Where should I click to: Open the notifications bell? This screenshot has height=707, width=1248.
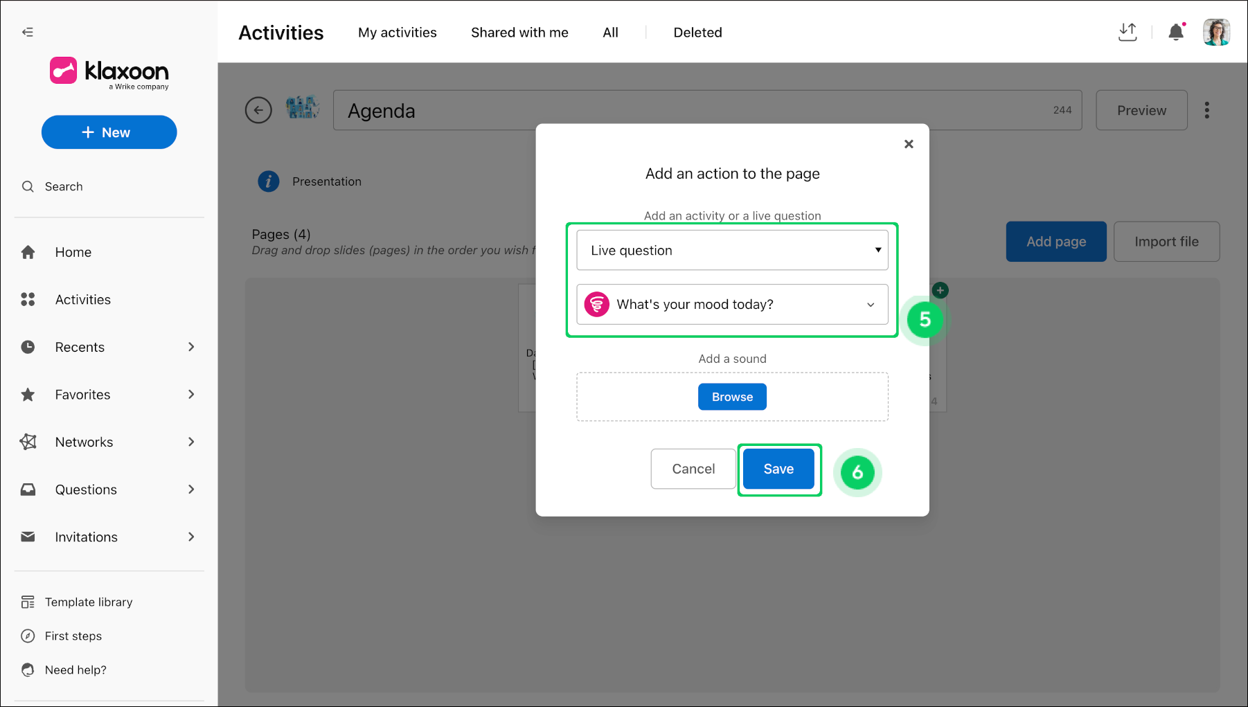click(x=1176, y=32)
